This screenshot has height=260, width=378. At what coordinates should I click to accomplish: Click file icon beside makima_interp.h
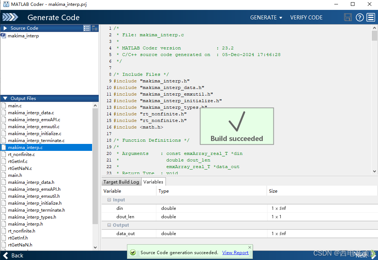tap(4, 224)
